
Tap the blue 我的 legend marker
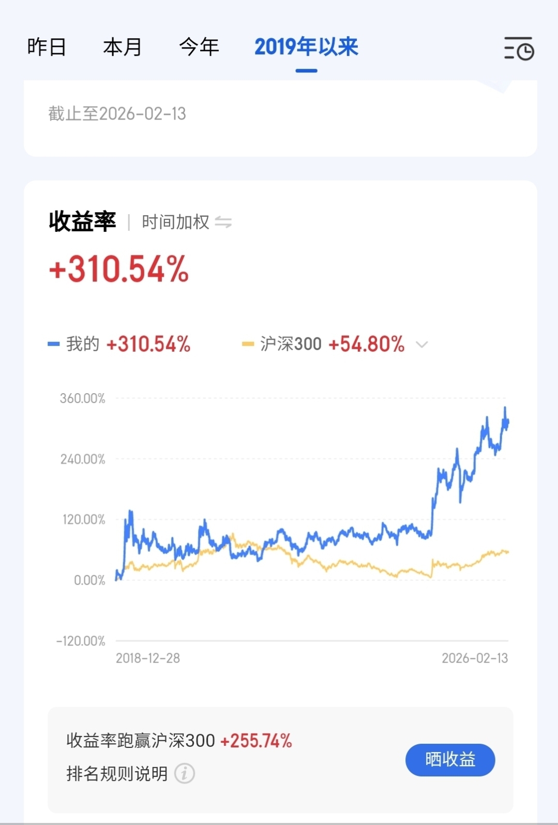tap(54, 344)
